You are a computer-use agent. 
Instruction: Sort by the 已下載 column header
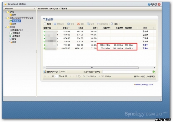(x=78, y=28)
